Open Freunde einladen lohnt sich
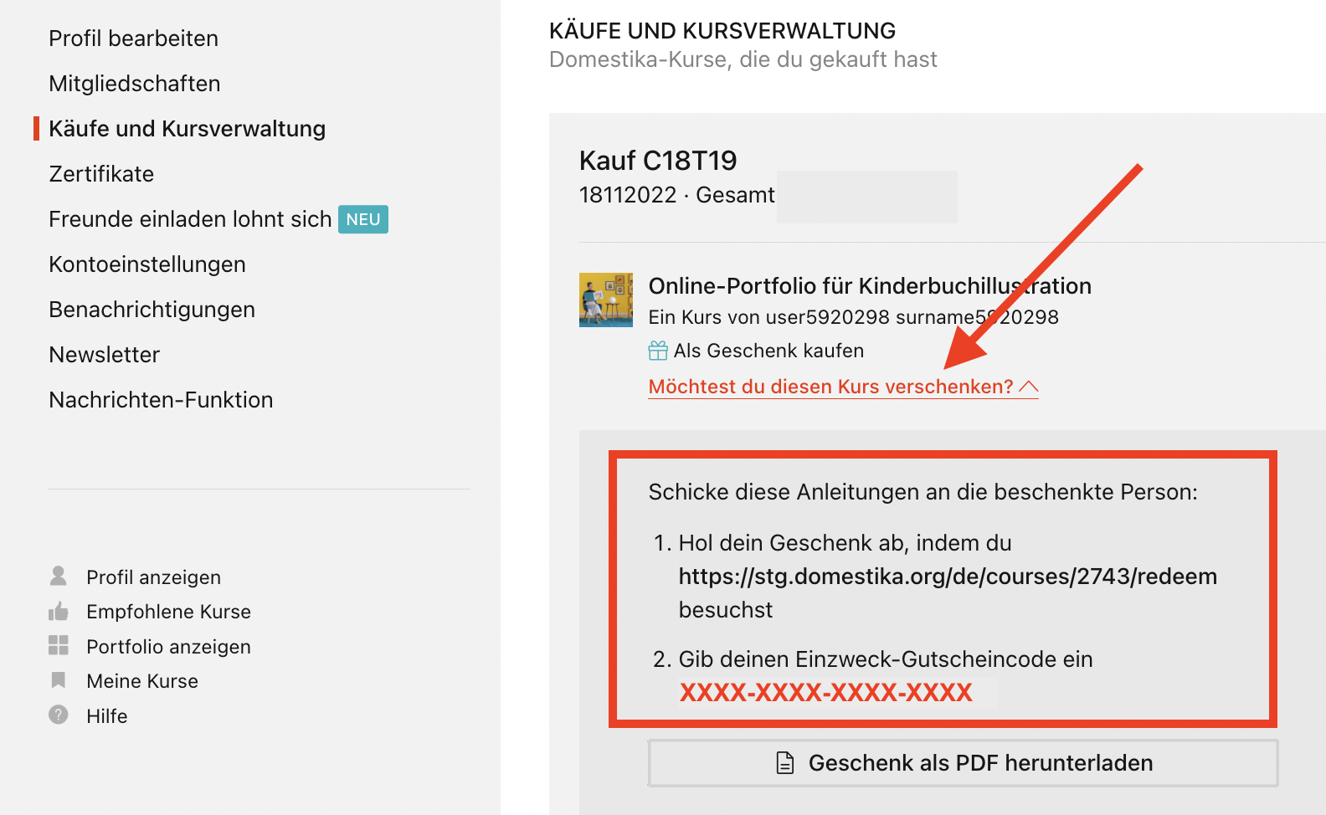This screenshot has width=1326, height=815. tap(190, 219)
